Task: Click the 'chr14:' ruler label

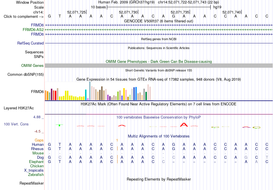Action: coord(39,12)
